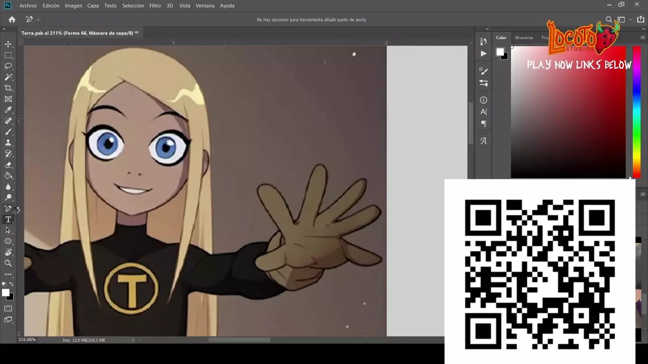Open the Color panel options menu
This screenshot has width=648, height=364.
click(642, 37)
